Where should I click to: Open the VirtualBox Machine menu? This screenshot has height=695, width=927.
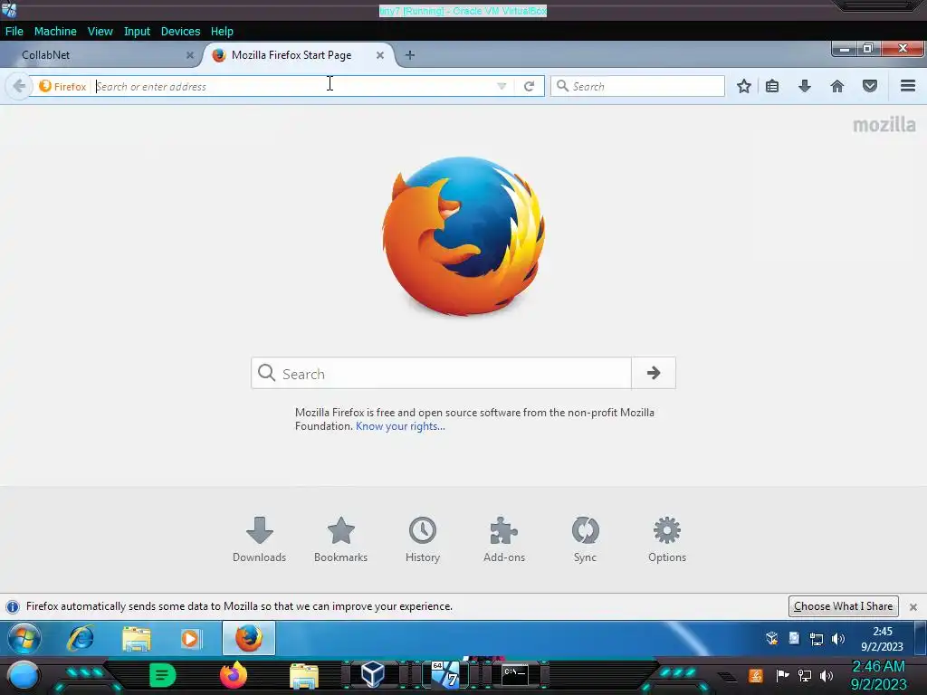point(55,32)
